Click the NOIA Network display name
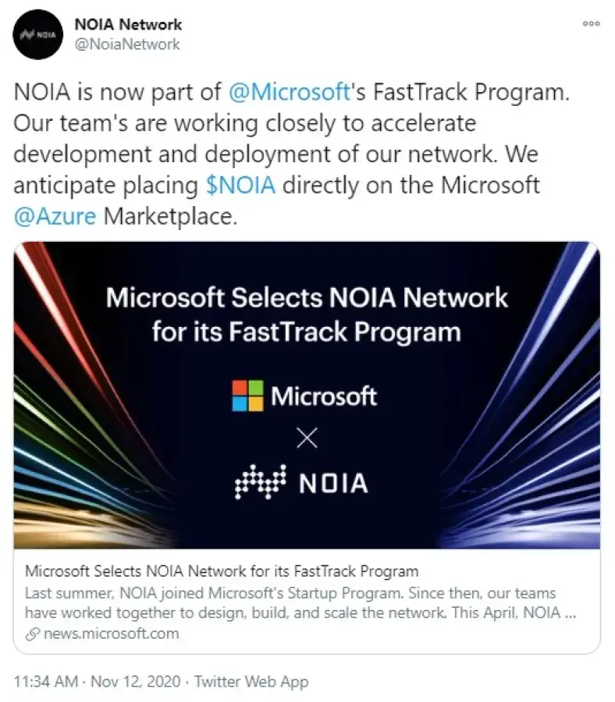The height and width of the screenshot is (702, 615). pyautogui.click(x=128, y=24)
